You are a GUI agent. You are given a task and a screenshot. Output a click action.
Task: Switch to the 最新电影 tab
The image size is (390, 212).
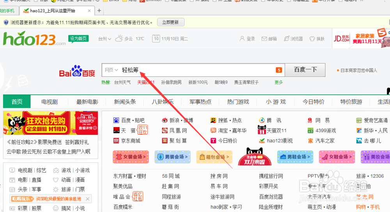tap(87, 102)
